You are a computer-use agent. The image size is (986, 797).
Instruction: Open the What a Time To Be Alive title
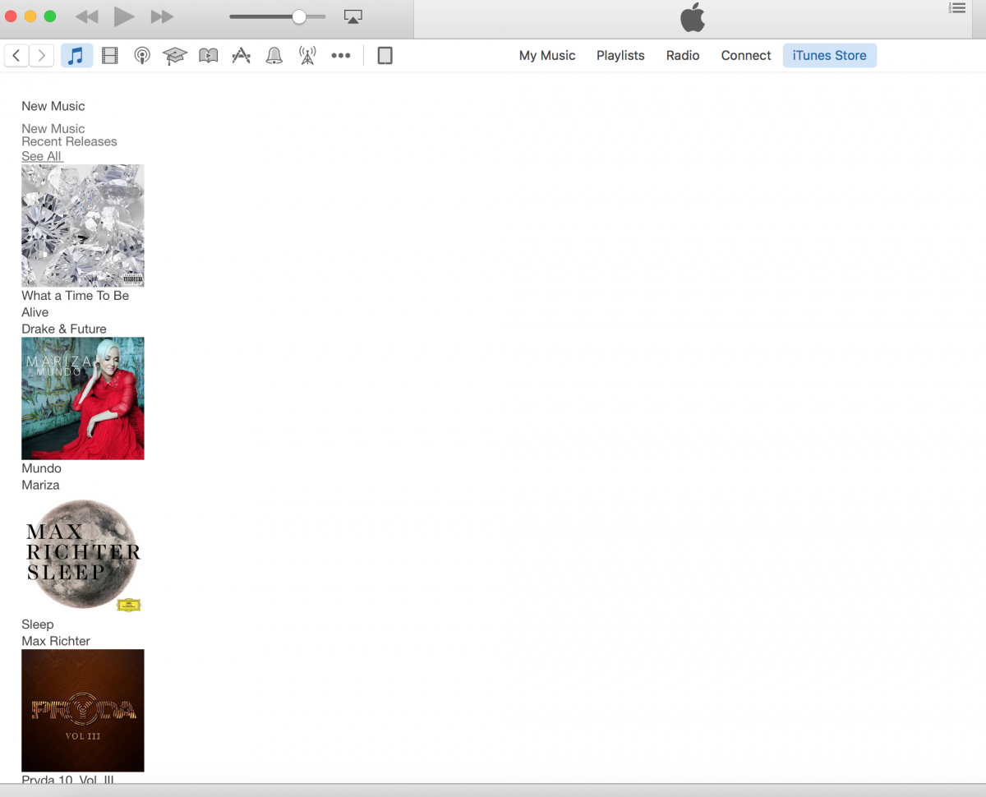coord(76,304)
